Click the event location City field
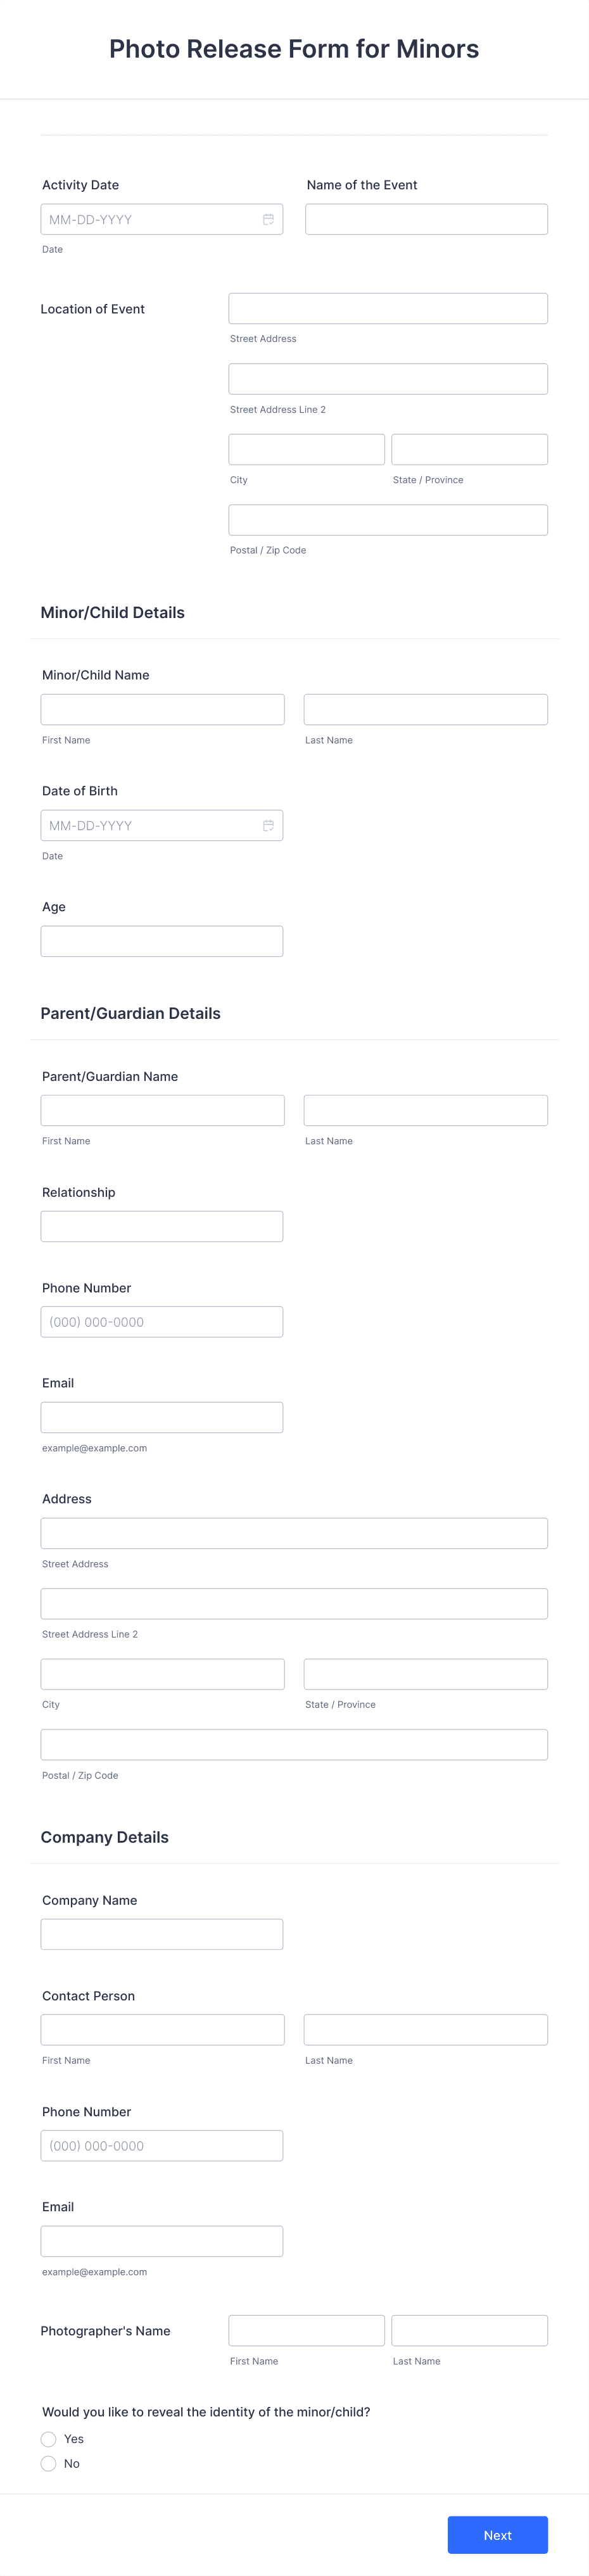589x2576 pixels. click(x=306, y=449)
